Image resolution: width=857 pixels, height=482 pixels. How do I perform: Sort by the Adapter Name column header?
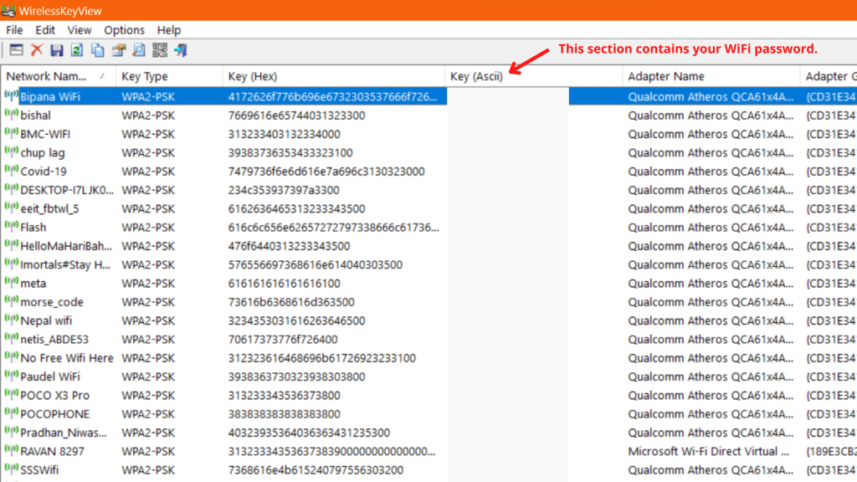click(711, 76)
